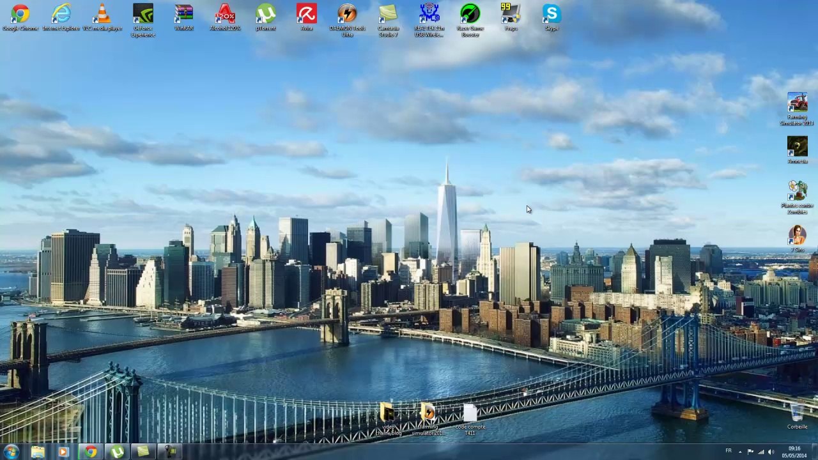Select the Farming Simulator 2013 shortcut
This screenshot has width=818, height=460.
[x=797, y=109]
